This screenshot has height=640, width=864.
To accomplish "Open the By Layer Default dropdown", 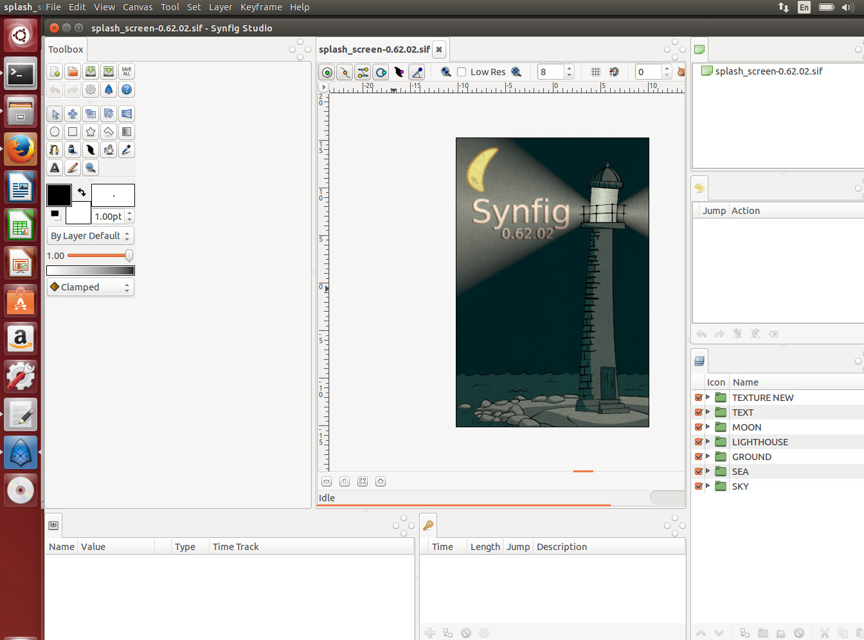I will (91, 236).
